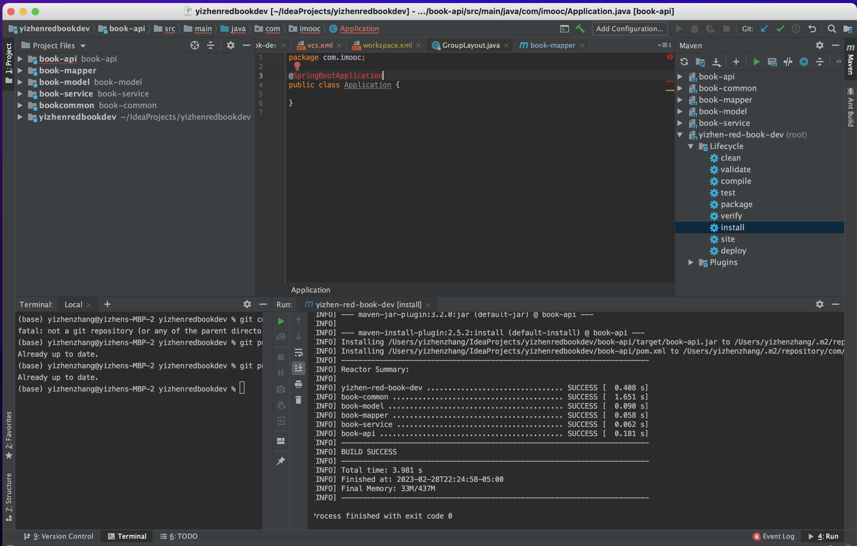The image size is (857, 546).
Task: Click the Add Configuration button
Action: tap(629, 29)
